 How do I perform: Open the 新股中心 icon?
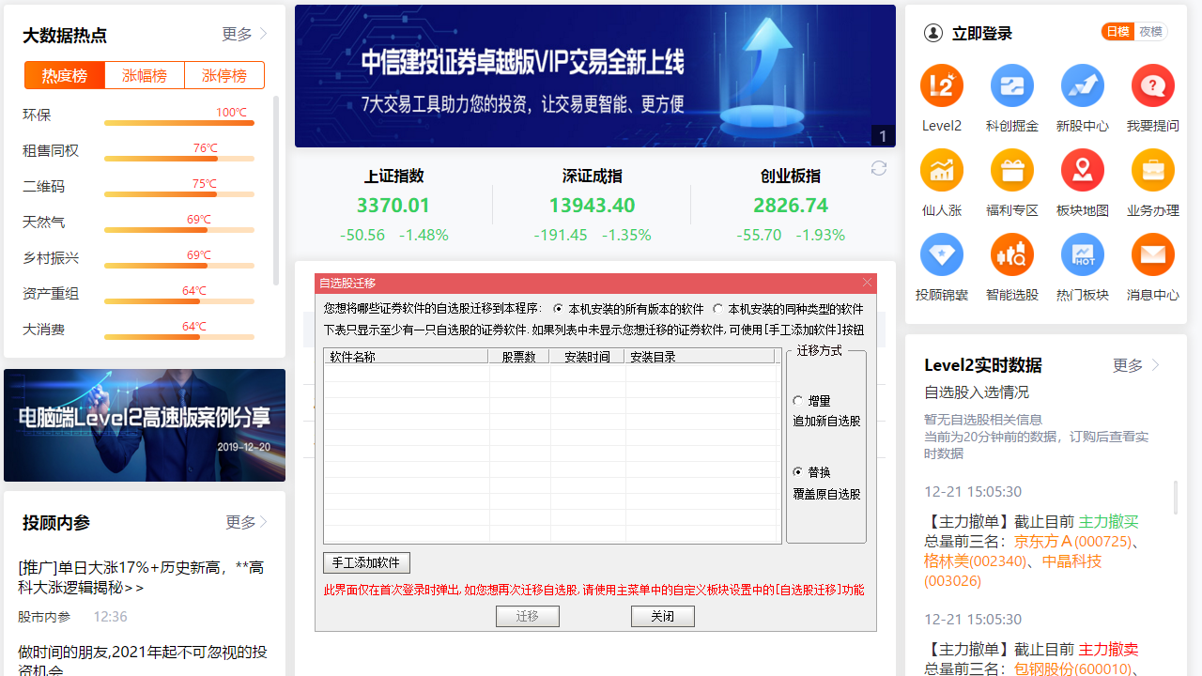coord(1083,86)
